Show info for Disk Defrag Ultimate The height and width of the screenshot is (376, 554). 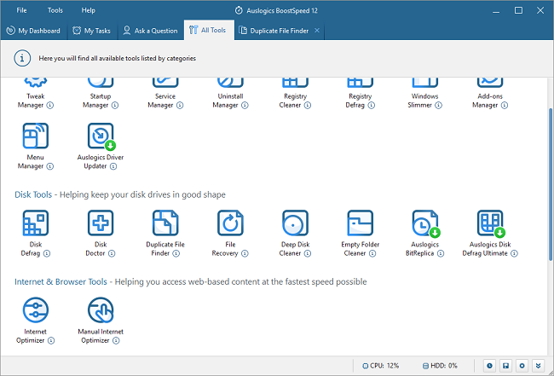(x=515, y=253)
